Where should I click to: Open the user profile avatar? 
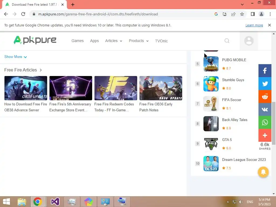tap(249, 41)
